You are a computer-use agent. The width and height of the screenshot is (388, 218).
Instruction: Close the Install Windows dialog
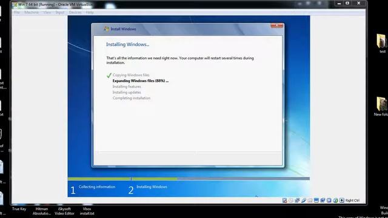point(276,25)
